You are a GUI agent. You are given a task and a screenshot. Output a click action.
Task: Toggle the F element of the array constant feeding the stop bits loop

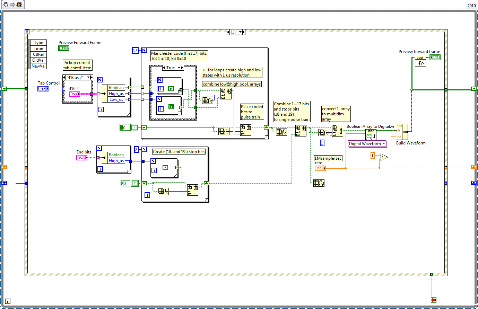134,183
